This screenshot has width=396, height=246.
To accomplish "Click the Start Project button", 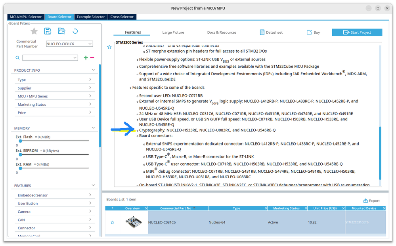I will (x=357, y=32).
